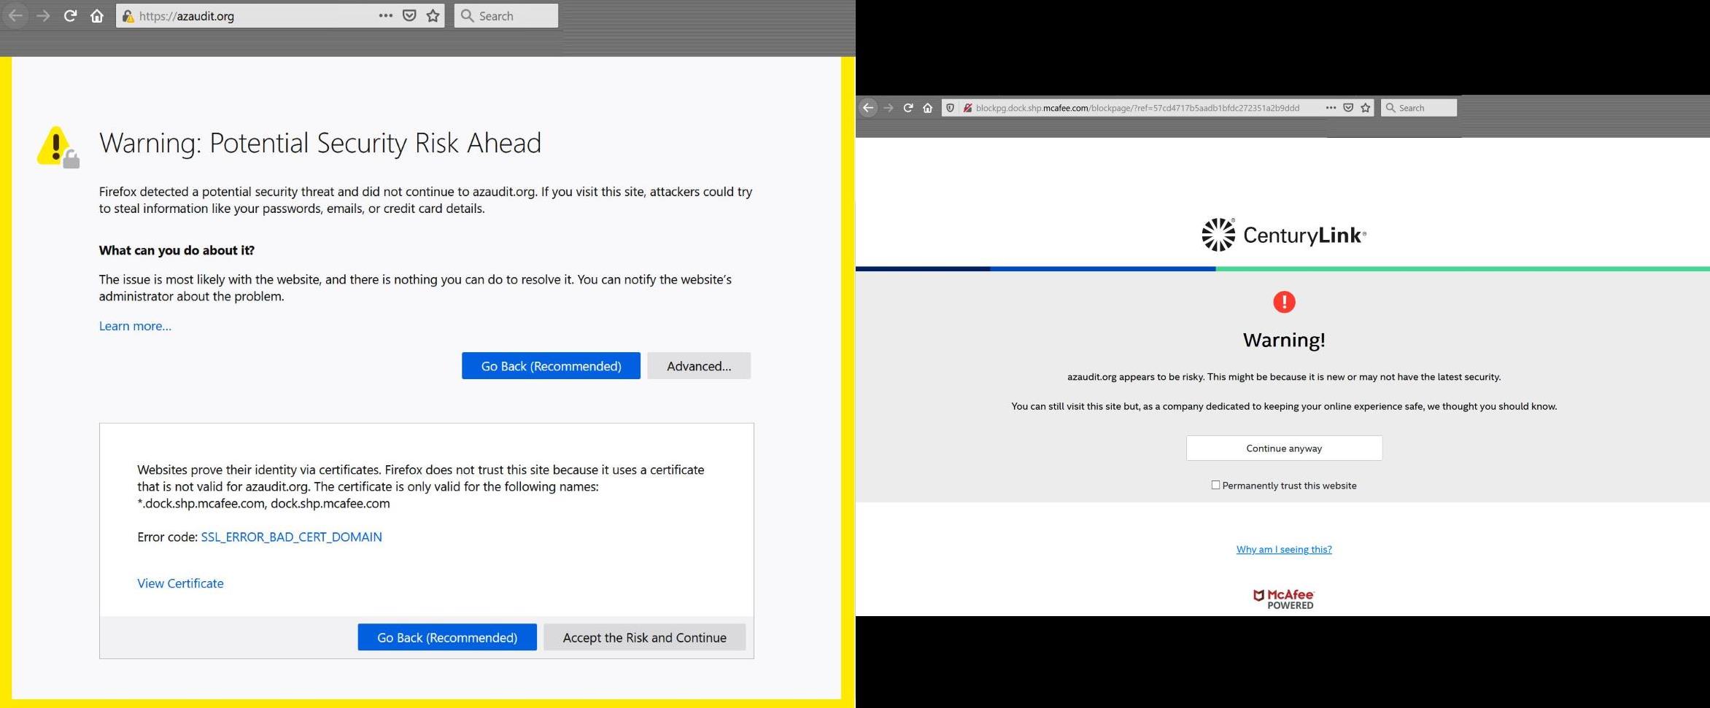Click the McAfee Powered logo
1710x708 pixels.
(1284, 599)
